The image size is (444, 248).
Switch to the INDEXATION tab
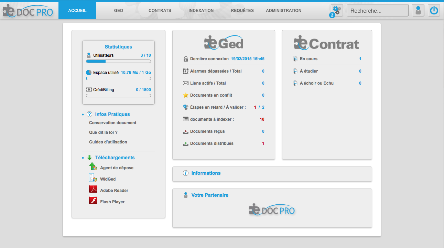[x=201, y=11]
